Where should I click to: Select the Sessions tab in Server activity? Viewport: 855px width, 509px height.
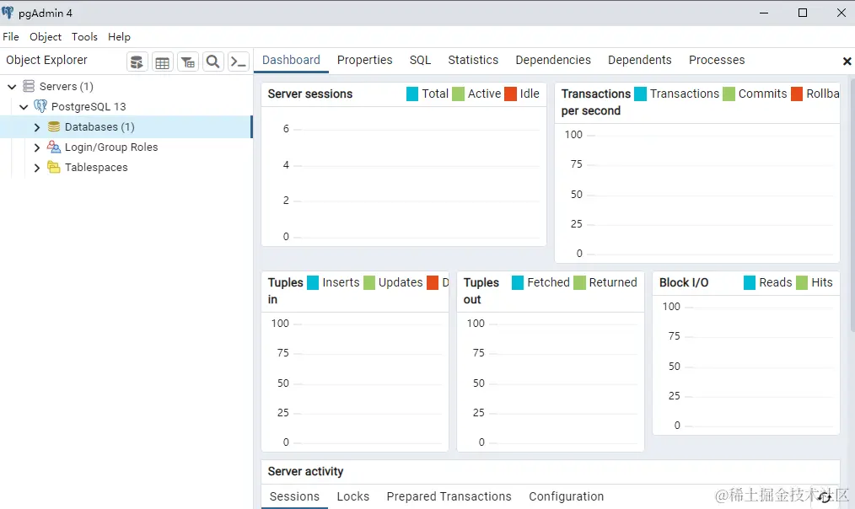coord(294,496)
